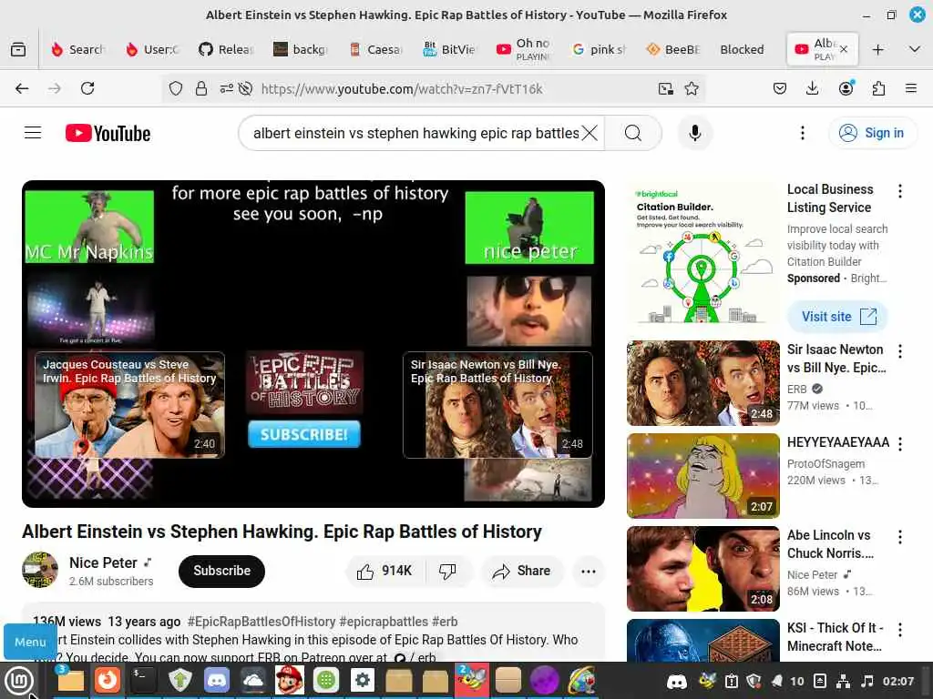Open the #EpicRapBattlesOfHistory hashtag
Viewport: 933px width, 699px height.
pos(261,621)
